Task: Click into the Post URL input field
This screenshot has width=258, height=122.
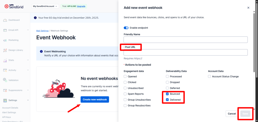Action: click(185, 52)
